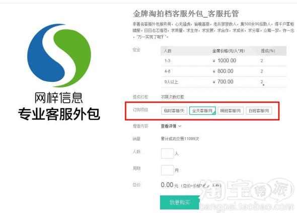
Task: Click the 1-3 people pricing row
Action: pos(224,61)
